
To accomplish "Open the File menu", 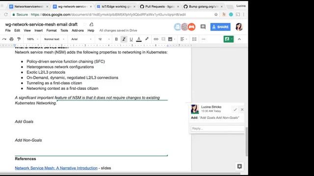I will click(x=8, y=30).
